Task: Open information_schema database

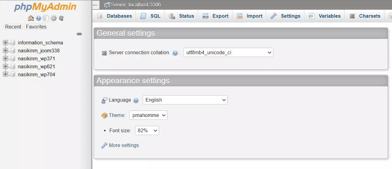Action: pos(40,43)
